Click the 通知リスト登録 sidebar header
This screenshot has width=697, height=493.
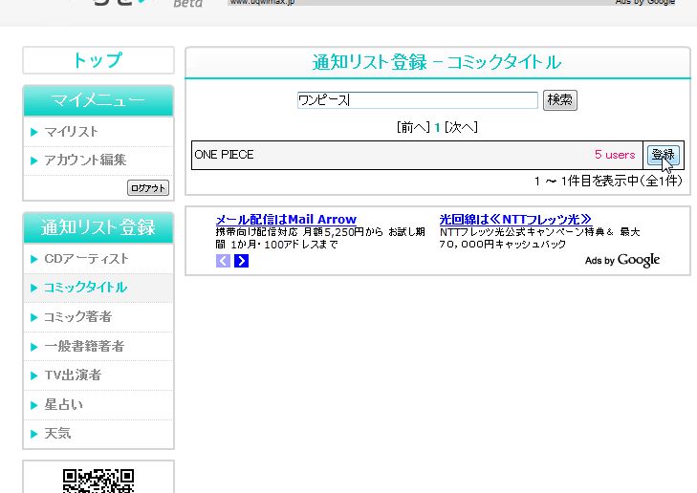click(98, 227)
